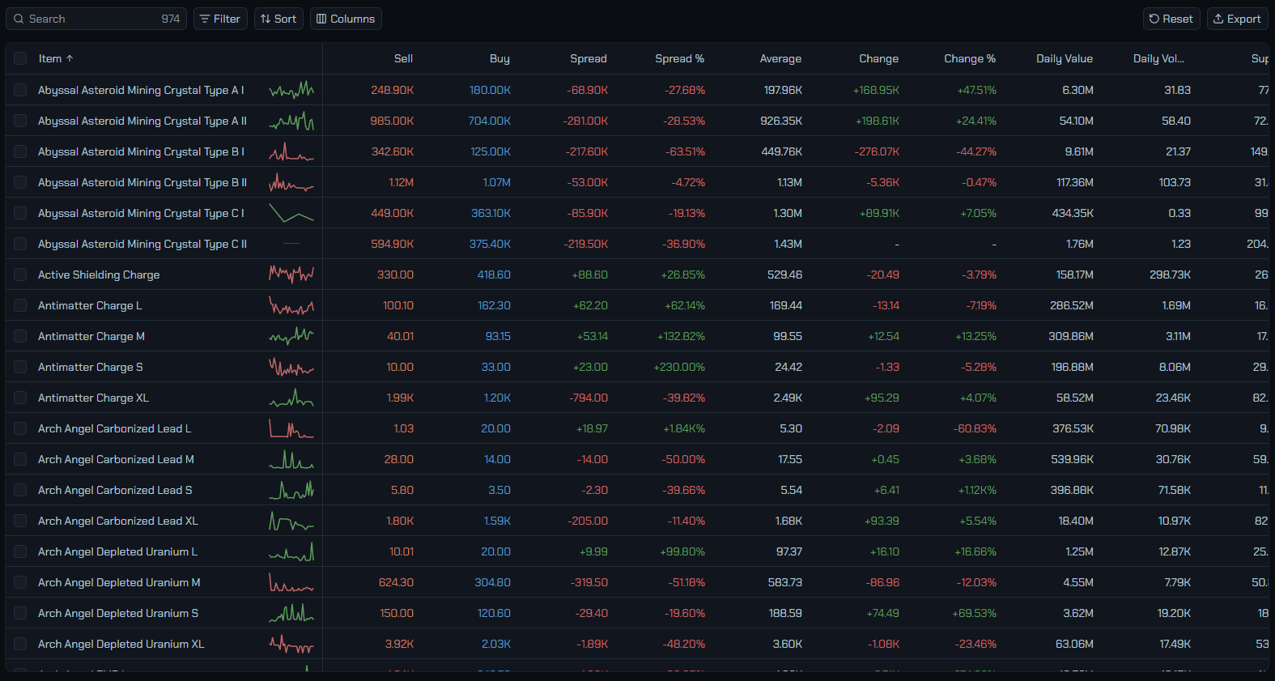Open the Filter options
Screen dimensions: 1275x681
(x=220, y=19)
